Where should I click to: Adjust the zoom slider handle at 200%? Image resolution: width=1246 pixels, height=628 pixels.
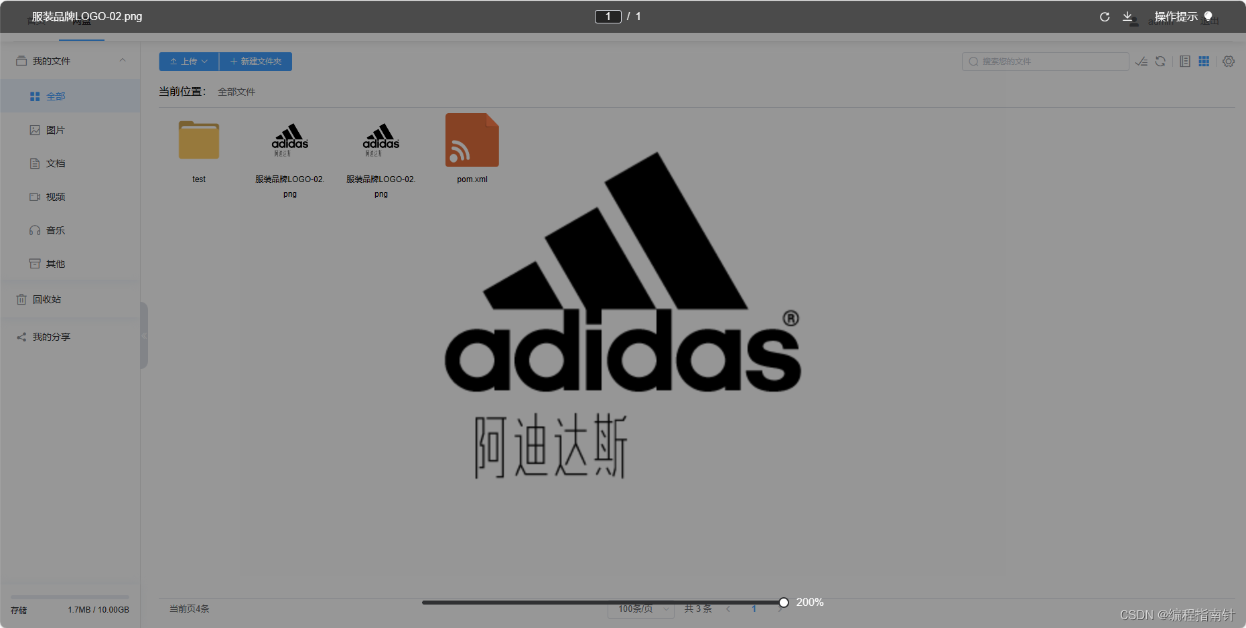784,603
